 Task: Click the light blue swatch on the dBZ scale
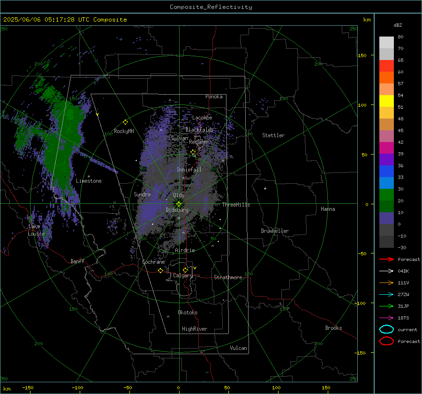(x=386, y=183)
